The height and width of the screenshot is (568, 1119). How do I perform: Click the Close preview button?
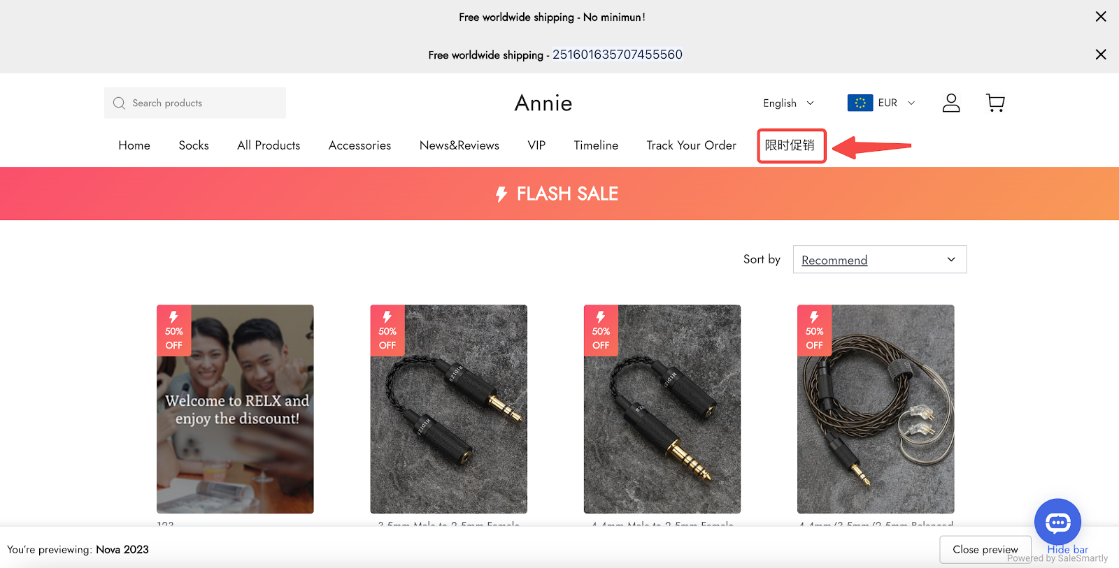pyautogui.click(x=985, y=550)
